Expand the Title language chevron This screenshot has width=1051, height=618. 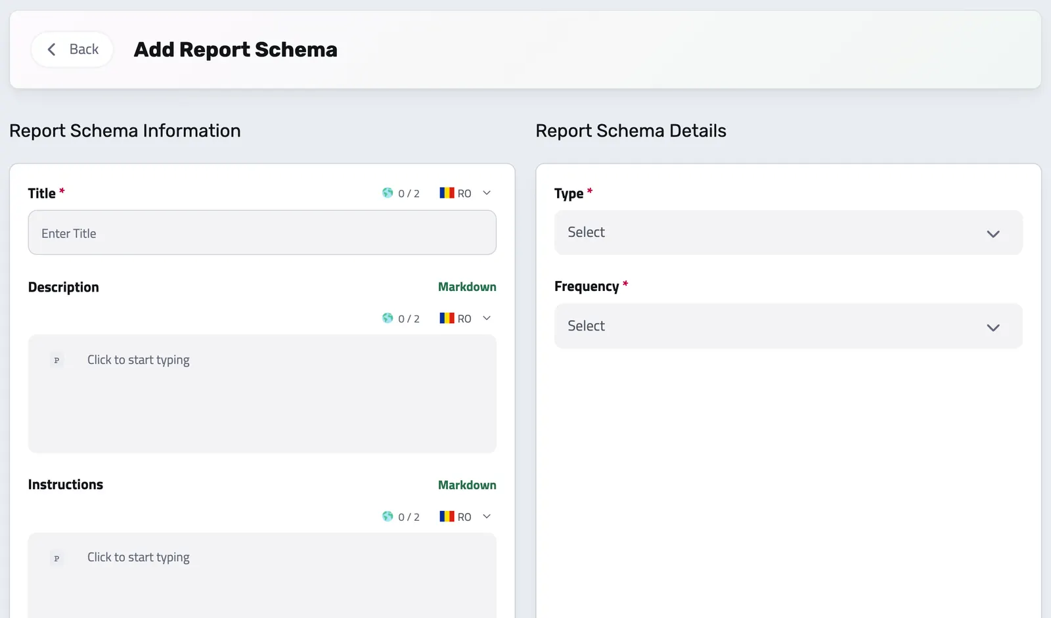pyautogui.click(x=487, y=193)
